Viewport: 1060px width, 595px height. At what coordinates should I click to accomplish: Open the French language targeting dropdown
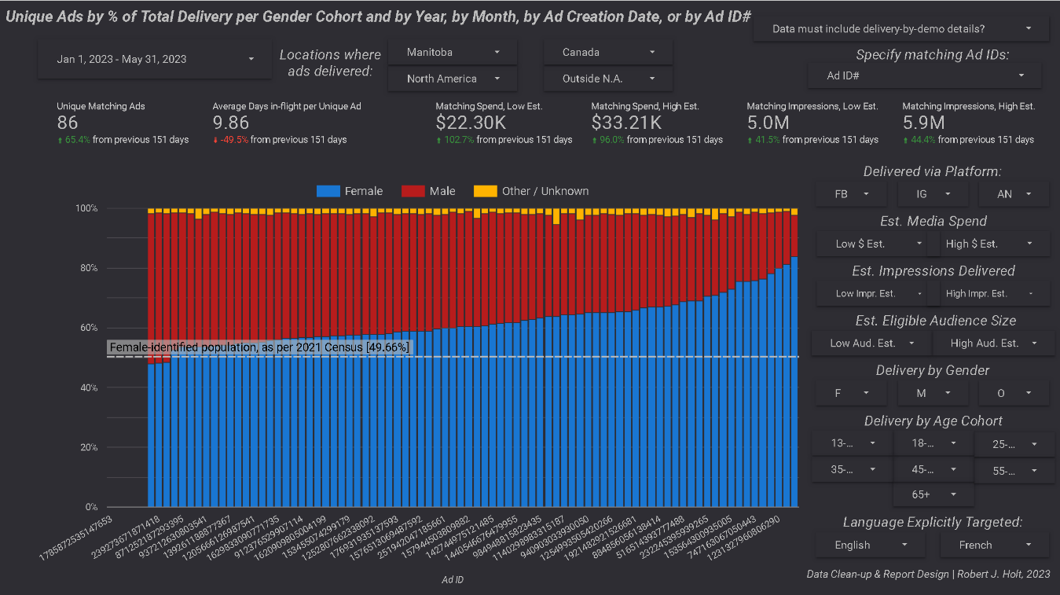(995, 545)
